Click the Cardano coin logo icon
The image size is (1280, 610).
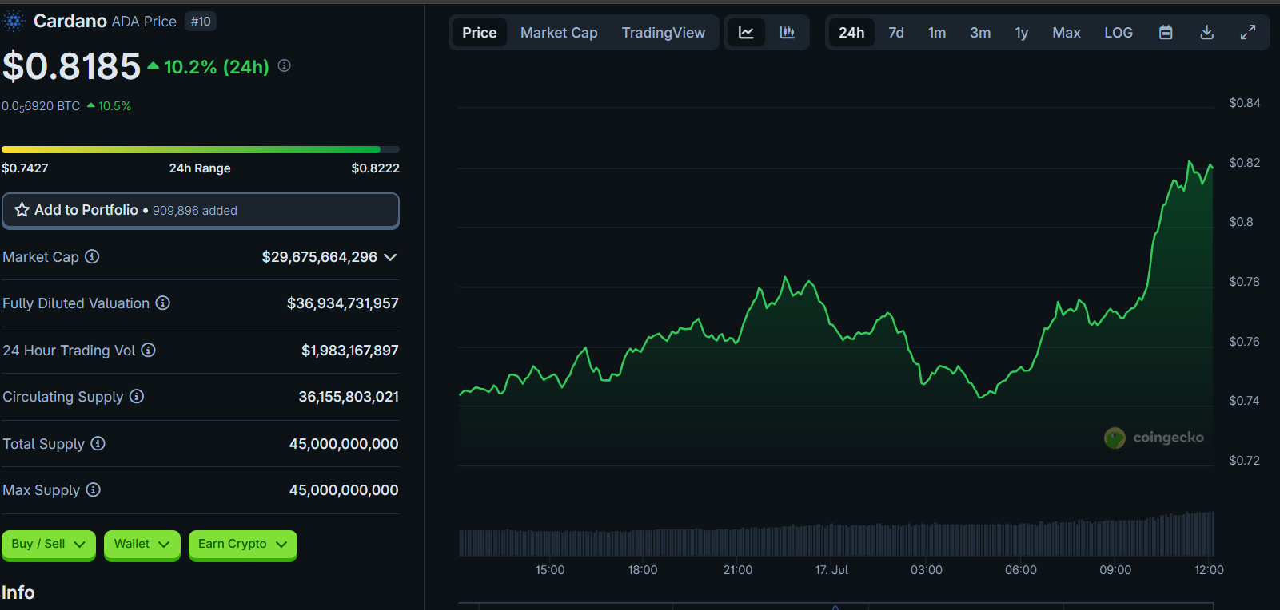click(14, 22)
